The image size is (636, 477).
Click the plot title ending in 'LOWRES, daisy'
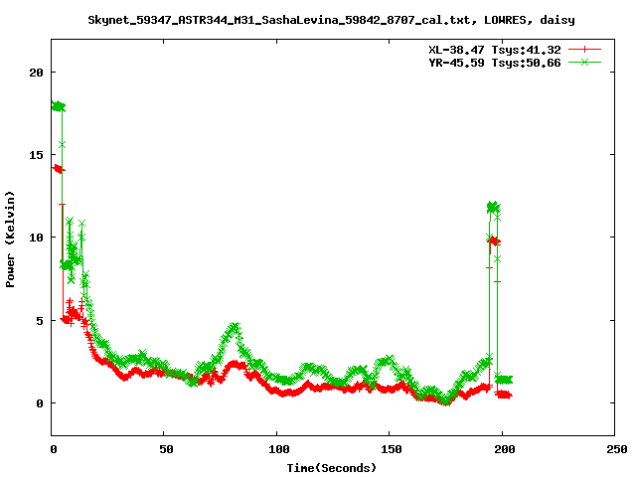(331, 20)
